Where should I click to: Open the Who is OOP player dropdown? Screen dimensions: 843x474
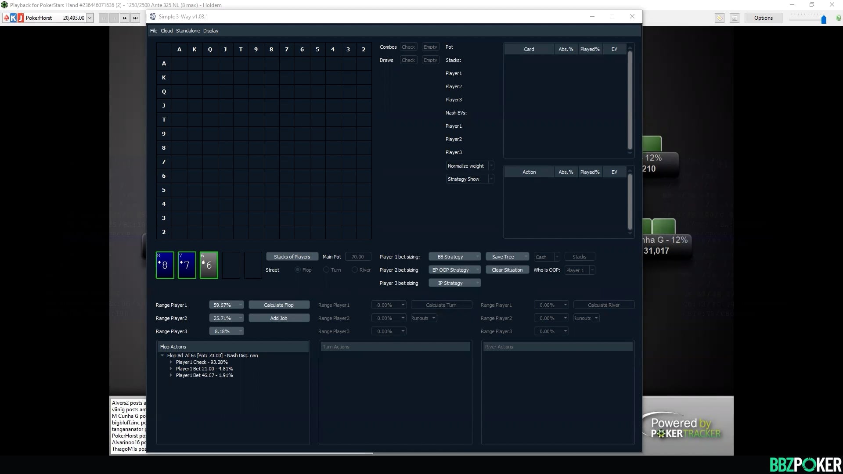[x=592, y=270]
